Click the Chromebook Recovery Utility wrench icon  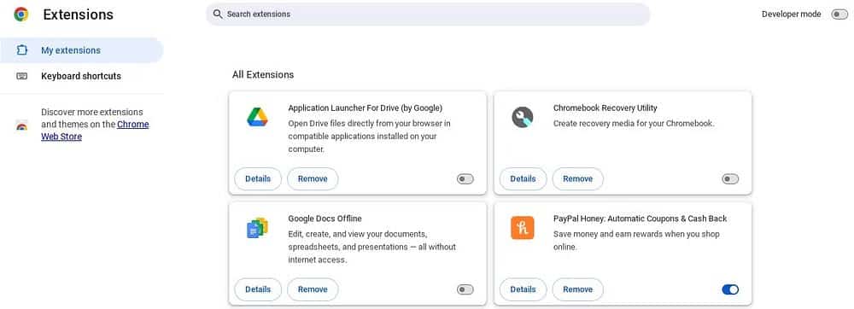pos(523,117)
